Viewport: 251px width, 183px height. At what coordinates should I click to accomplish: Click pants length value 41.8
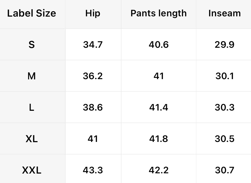pyautogui.click(x=158, y=139)
